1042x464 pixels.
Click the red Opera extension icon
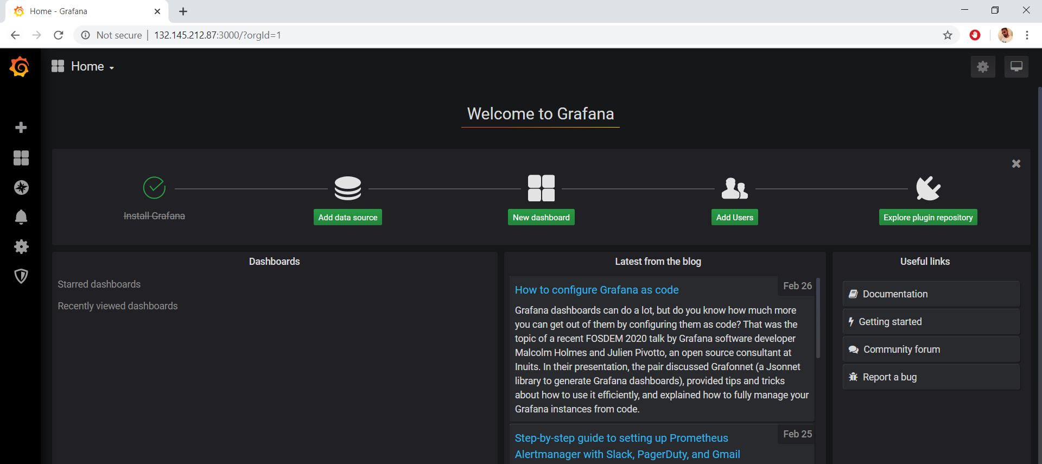point(975,35)
